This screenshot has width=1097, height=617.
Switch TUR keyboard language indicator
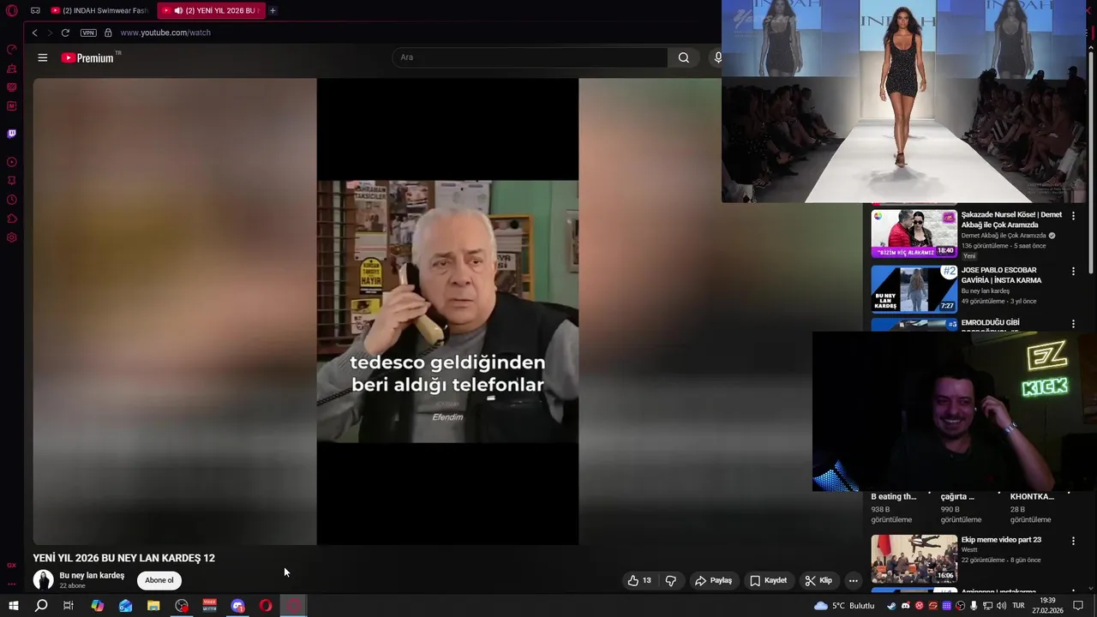point(1018,606)
